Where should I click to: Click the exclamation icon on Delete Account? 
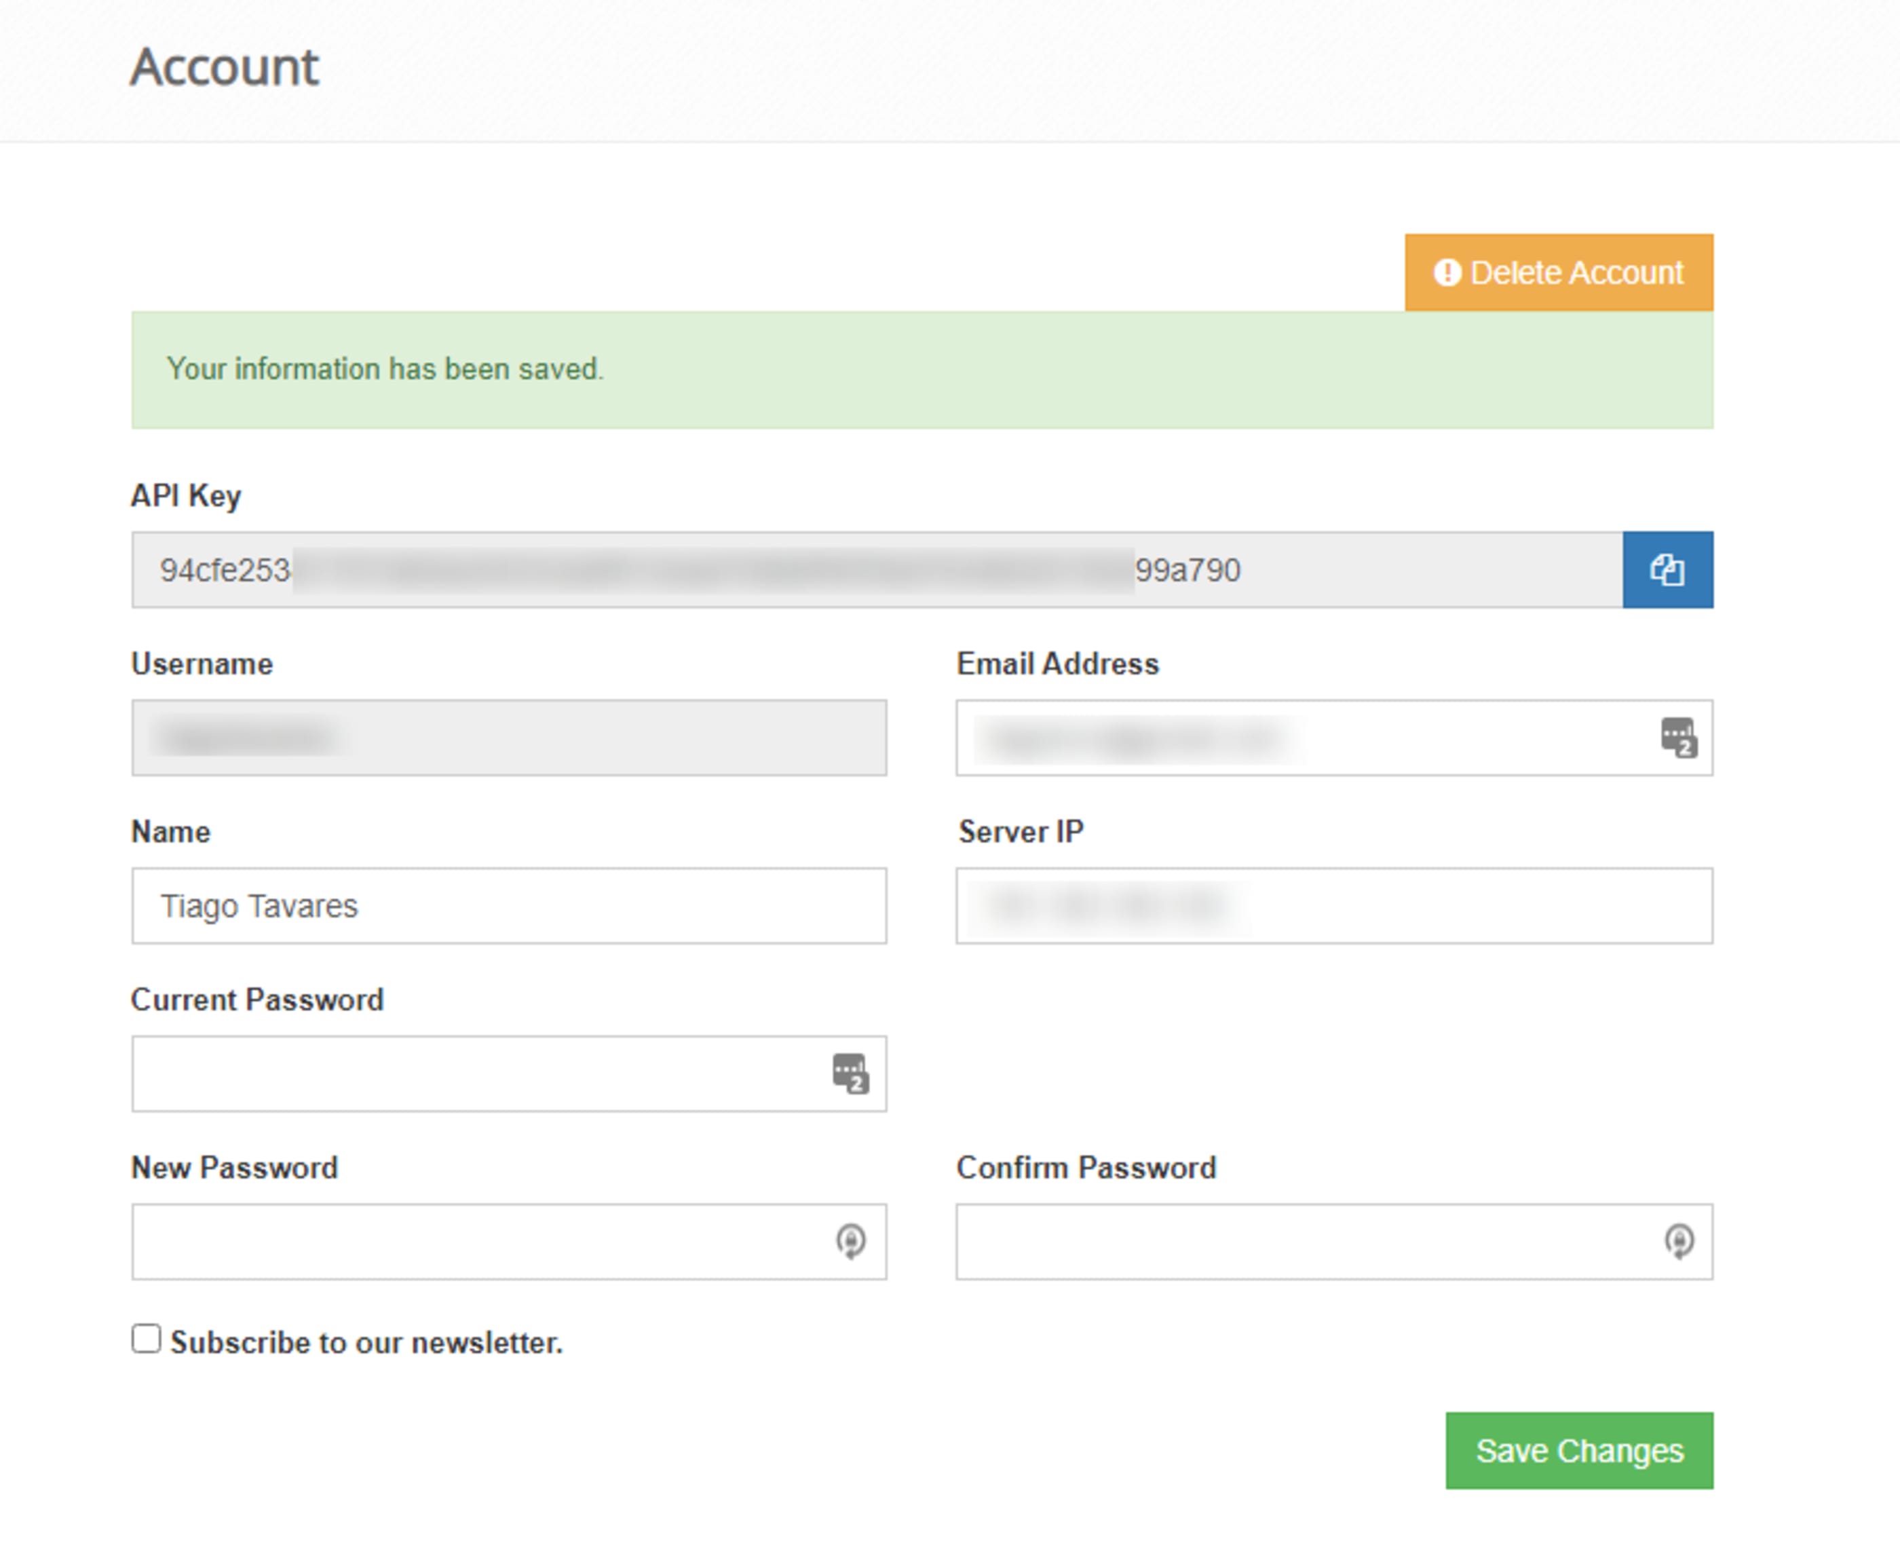1447,273
